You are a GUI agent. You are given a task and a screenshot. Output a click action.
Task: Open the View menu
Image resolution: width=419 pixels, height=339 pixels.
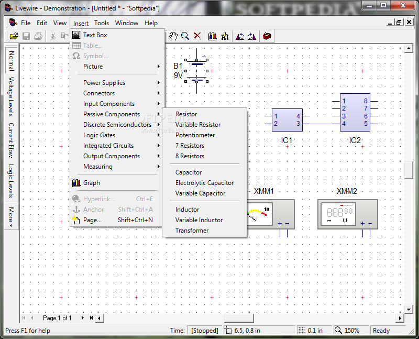(60, 23)
